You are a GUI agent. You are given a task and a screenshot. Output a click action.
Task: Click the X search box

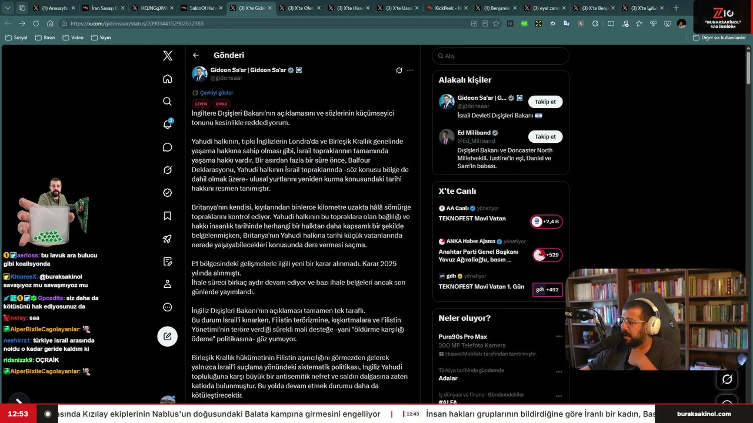(501, 56)
